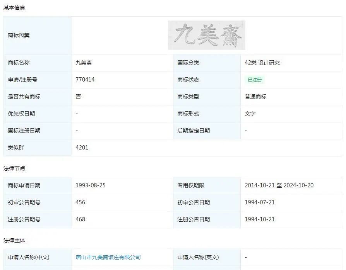Click the registration announcement date 1994-10-21
Viewport: 346px width, 270px height.
pos(260,219)
